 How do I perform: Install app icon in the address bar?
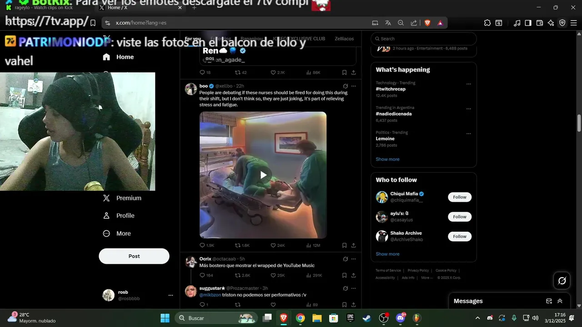[x=375, y=23]
